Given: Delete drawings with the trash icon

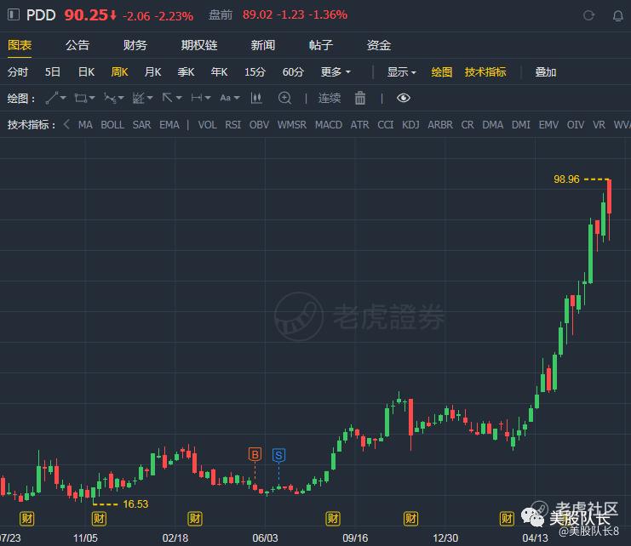Looking at the screenshot, I should [360, 98].
